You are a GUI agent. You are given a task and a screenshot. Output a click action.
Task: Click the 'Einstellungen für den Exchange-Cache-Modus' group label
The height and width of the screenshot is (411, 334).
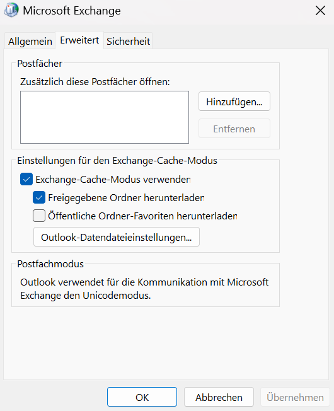[x=117, y=160]
